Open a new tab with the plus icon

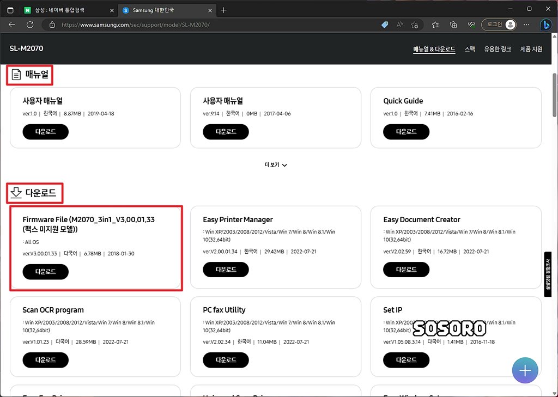point(223,10)
